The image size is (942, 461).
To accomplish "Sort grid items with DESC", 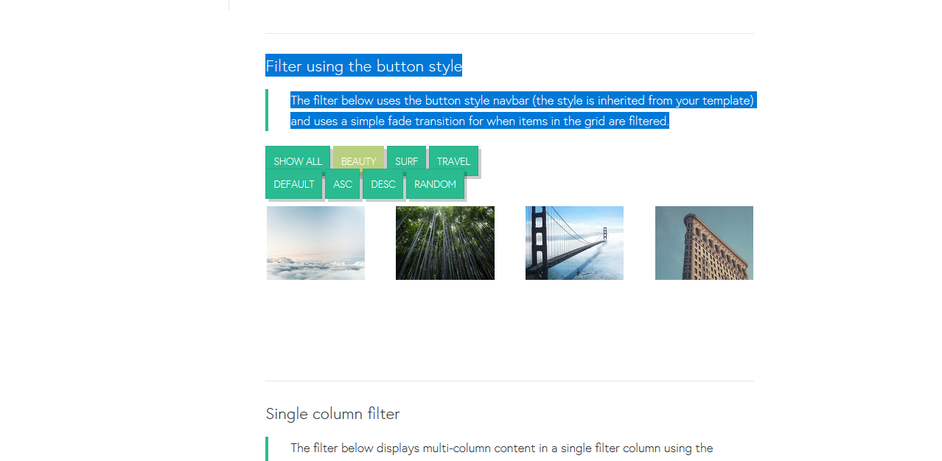I will click(x=383, y=184).
